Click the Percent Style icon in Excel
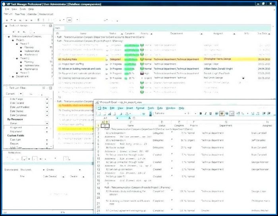The width and height of the screenshot is (278, 216). [x=243, y=114]
